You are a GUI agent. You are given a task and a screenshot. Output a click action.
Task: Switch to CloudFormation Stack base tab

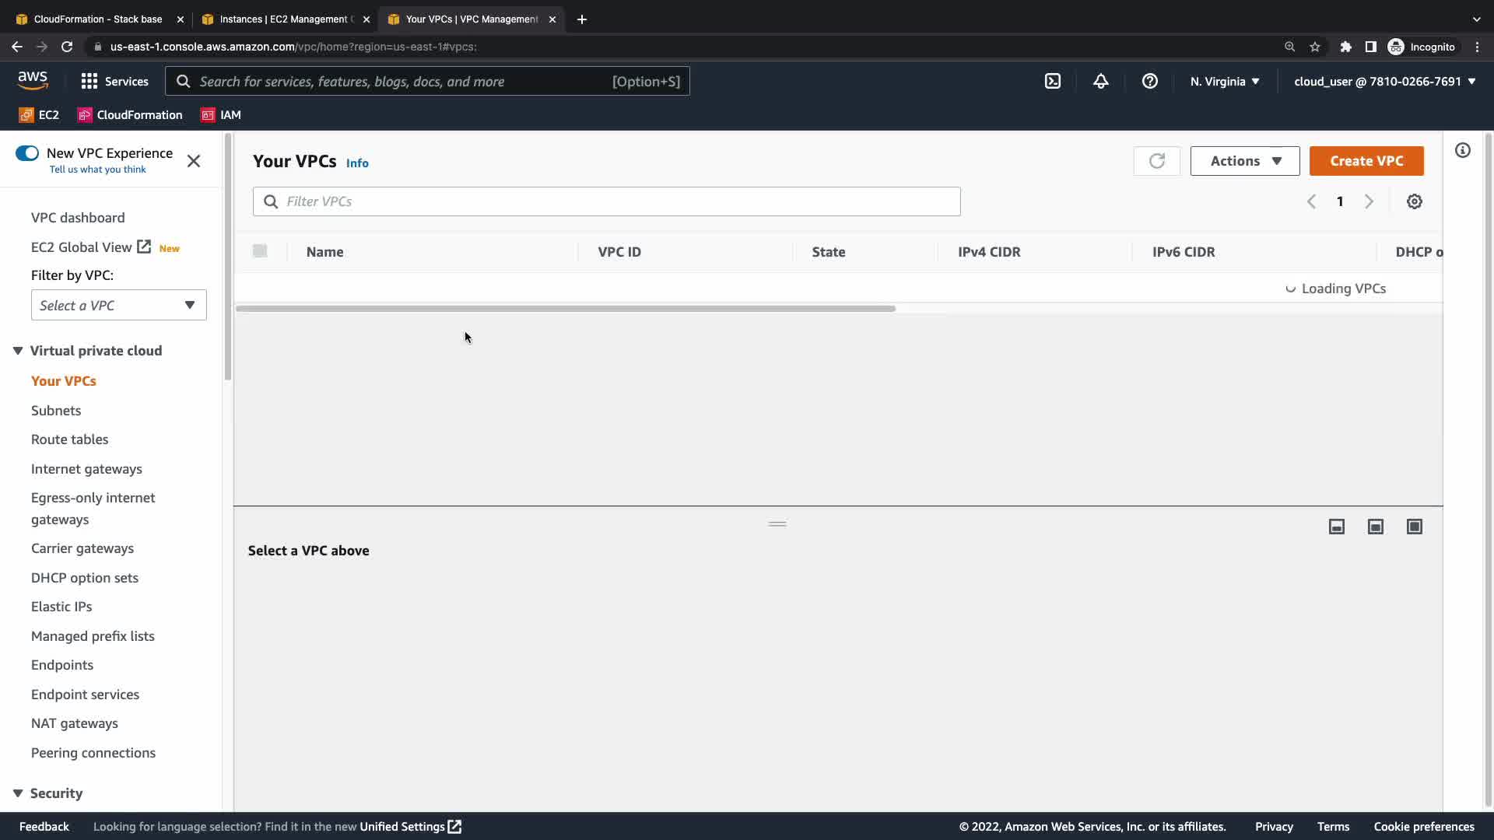97,19
